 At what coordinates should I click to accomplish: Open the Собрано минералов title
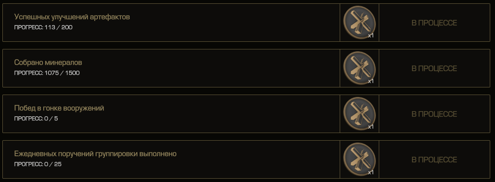(x=48, y=62)
